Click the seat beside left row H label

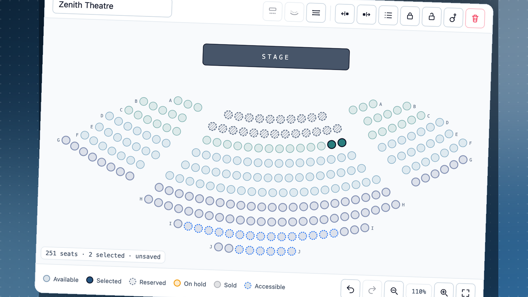[148, 199]
